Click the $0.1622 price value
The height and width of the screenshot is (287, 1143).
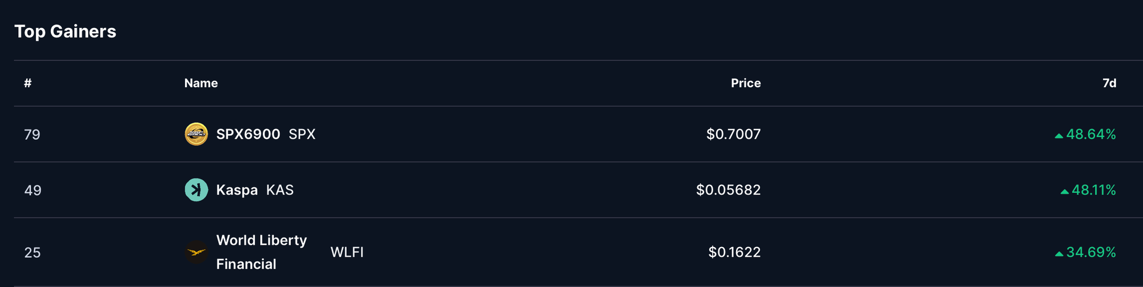(x=734, y=252)
